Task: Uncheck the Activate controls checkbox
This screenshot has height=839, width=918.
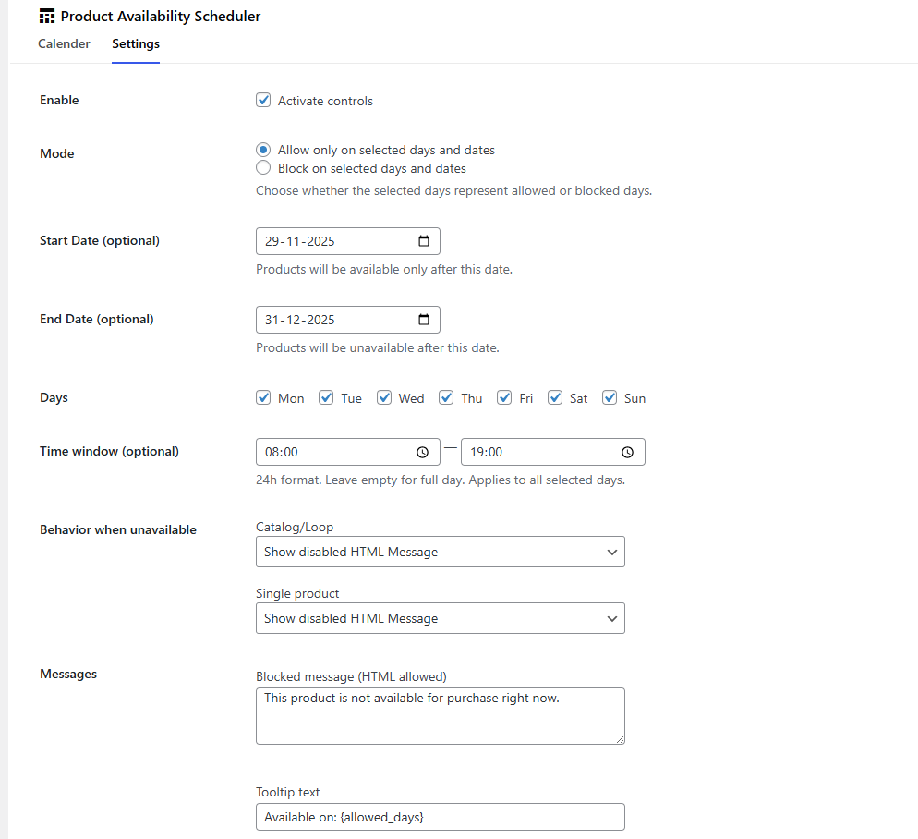Action: 261,100
